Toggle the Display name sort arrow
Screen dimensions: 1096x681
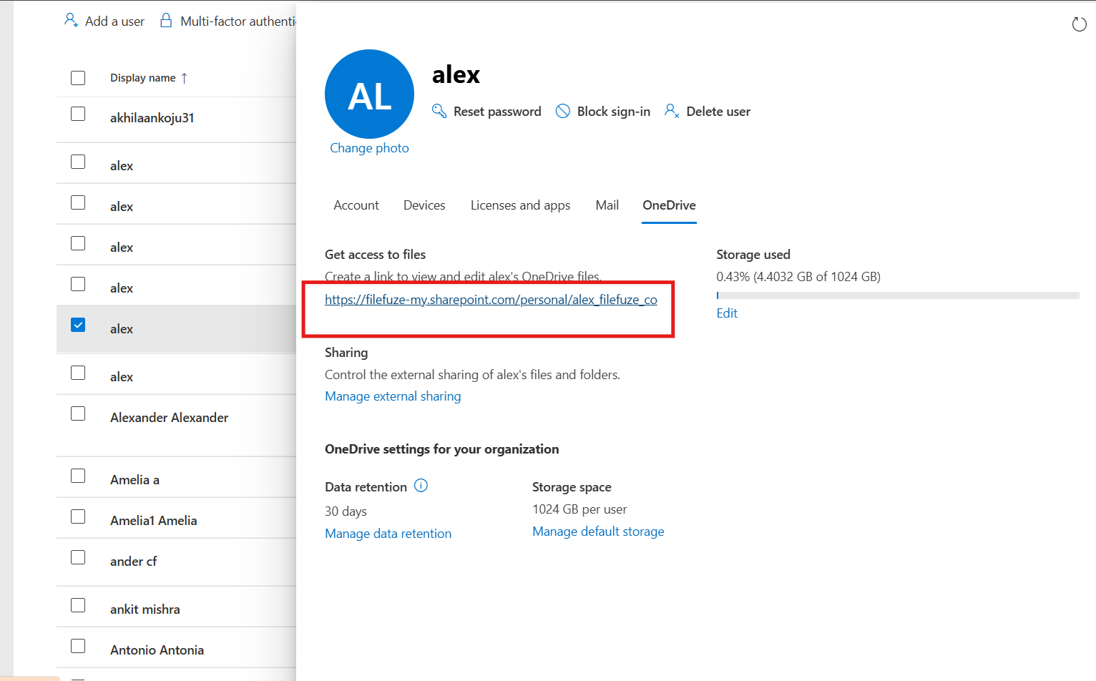click(185, 76)
